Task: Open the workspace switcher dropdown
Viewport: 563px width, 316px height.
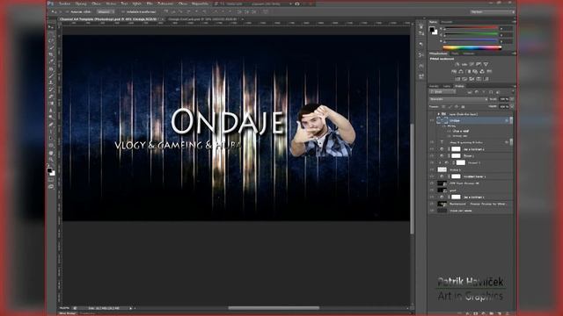Action: pyautogui.click(x=493, y=11)
